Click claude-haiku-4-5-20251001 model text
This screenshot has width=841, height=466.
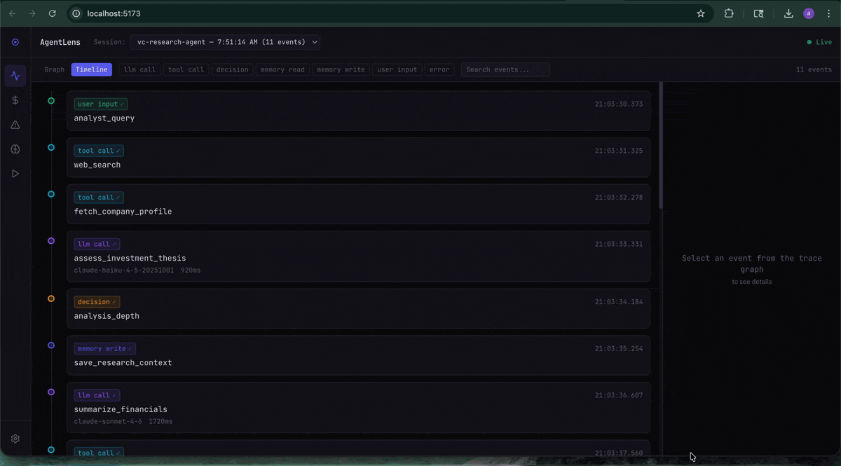coord(124,270)
